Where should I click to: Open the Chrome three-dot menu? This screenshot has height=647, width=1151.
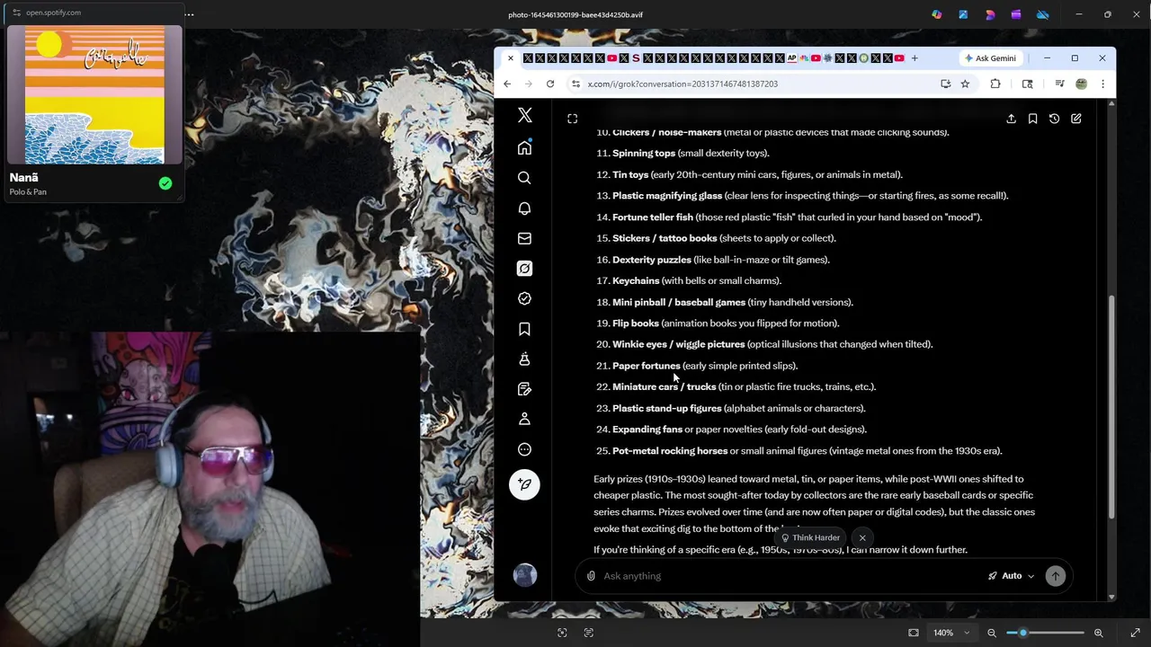(x=1102, y=84)
